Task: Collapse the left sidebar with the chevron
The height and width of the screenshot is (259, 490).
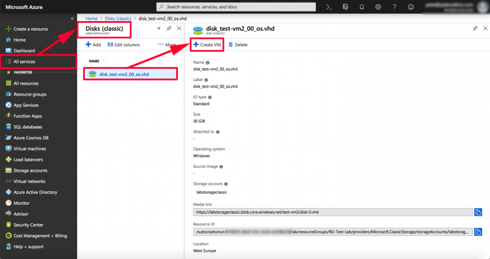Action: pos(72,18)
